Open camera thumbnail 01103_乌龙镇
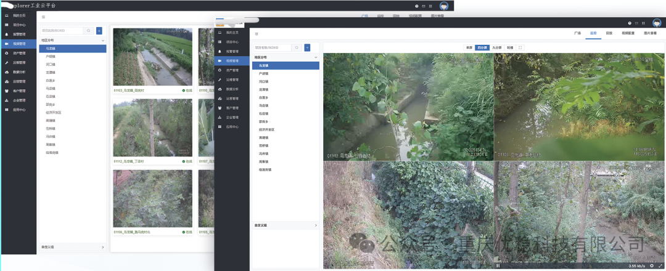This screenshot has width=666, height=271. pyautogui.click(x=152, y=57)
